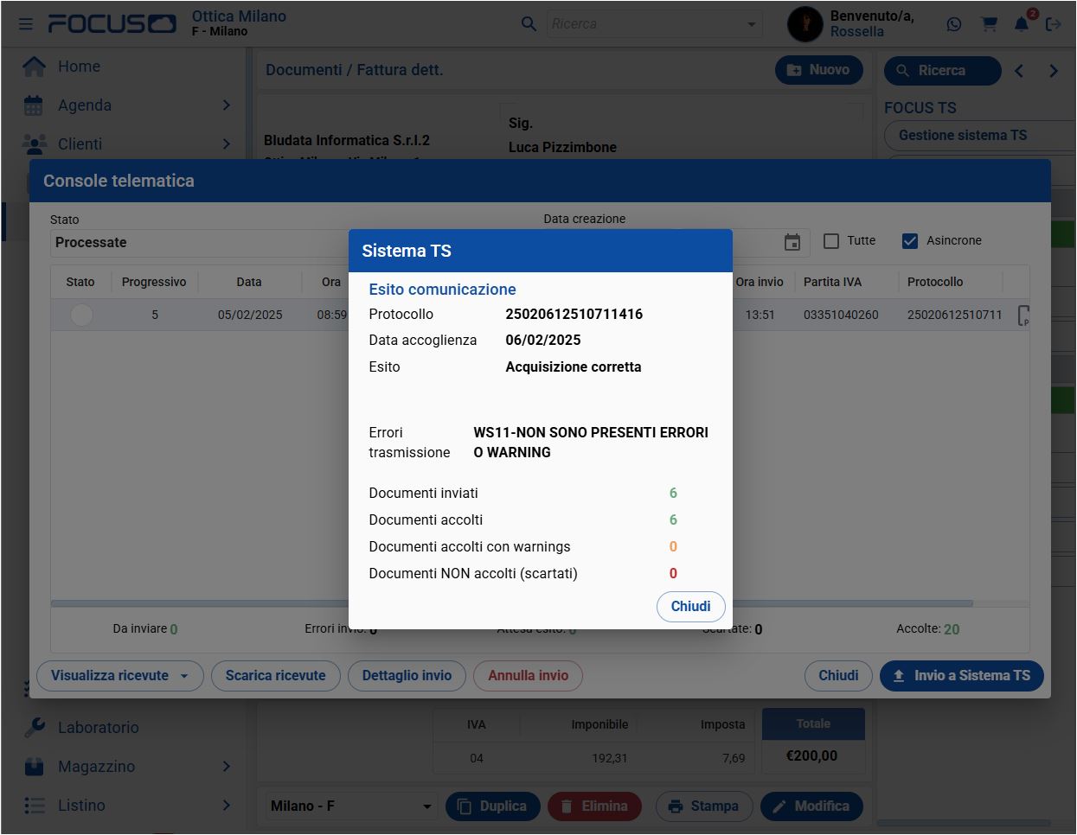Click the Progressivo column header
The image size is (1077, 835).
tap(154, 282)
